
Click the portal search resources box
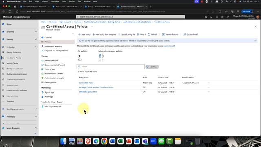pos(130,17)
